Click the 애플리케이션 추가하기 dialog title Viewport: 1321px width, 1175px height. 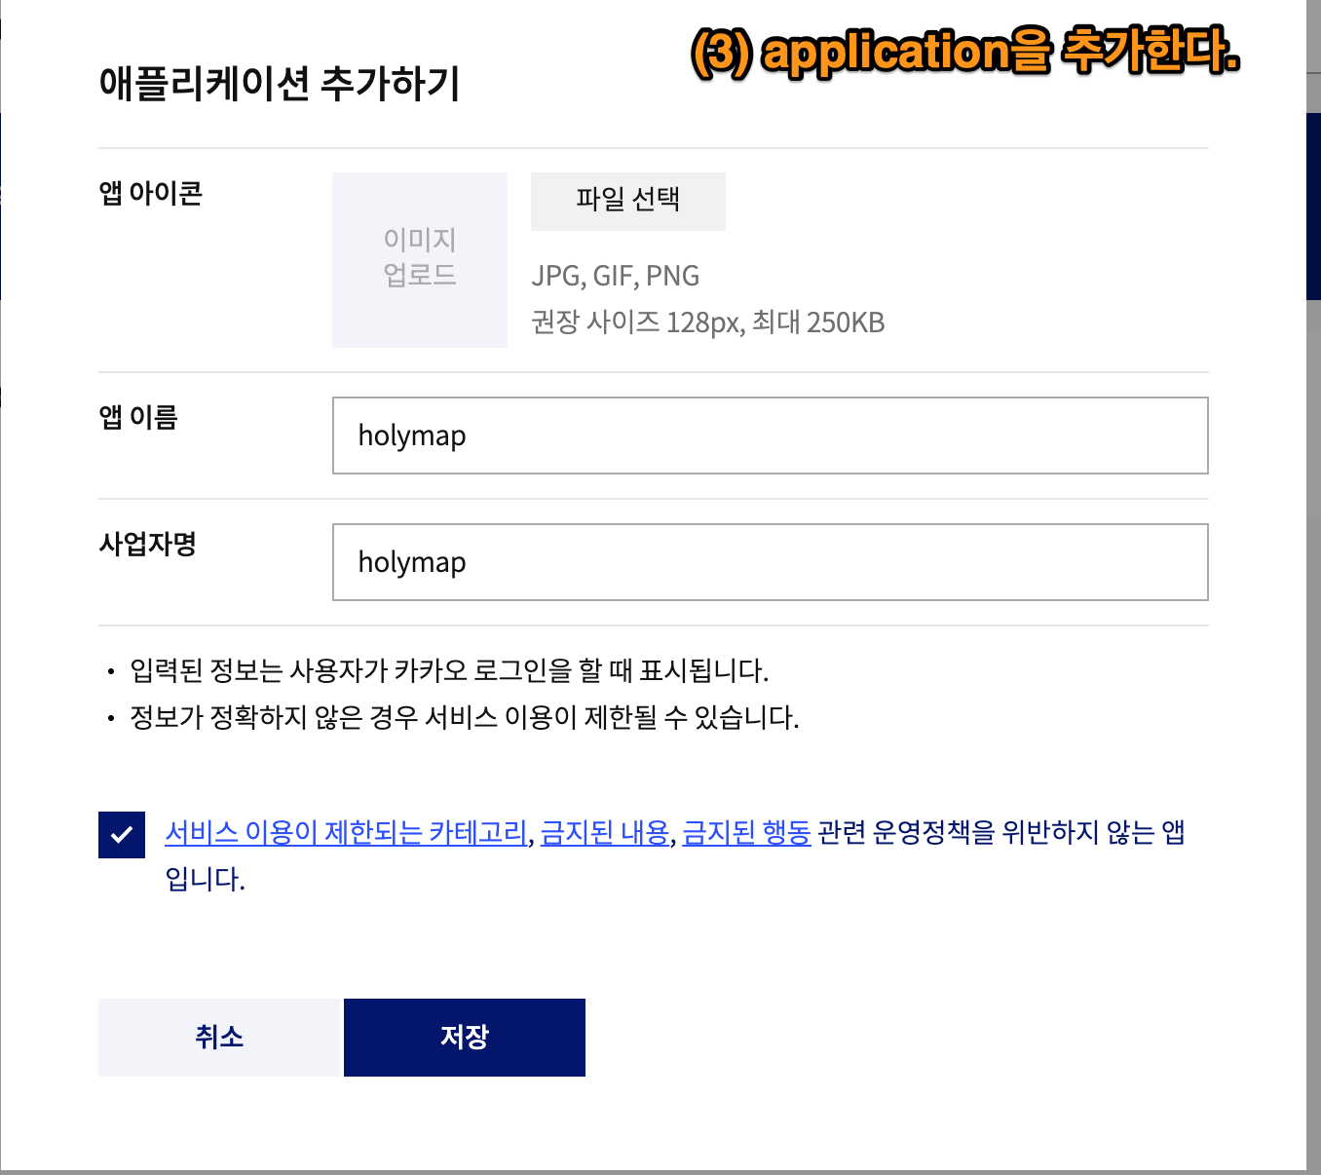pyautogui.click(x=280, y=84)
